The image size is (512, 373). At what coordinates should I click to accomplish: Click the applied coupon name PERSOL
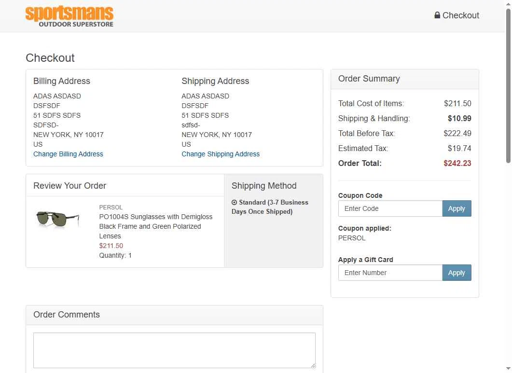(x=352, y=238)
